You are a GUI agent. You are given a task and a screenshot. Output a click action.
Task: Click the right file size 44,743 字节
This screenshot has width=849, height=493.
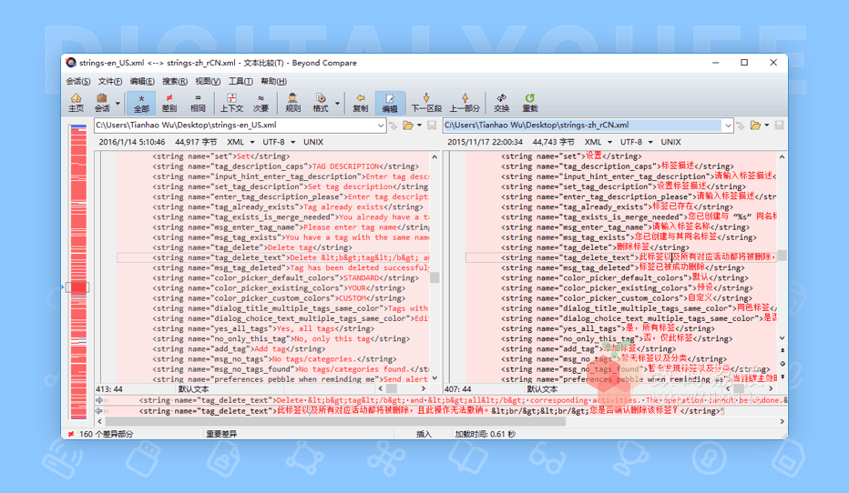pos(553,142)
